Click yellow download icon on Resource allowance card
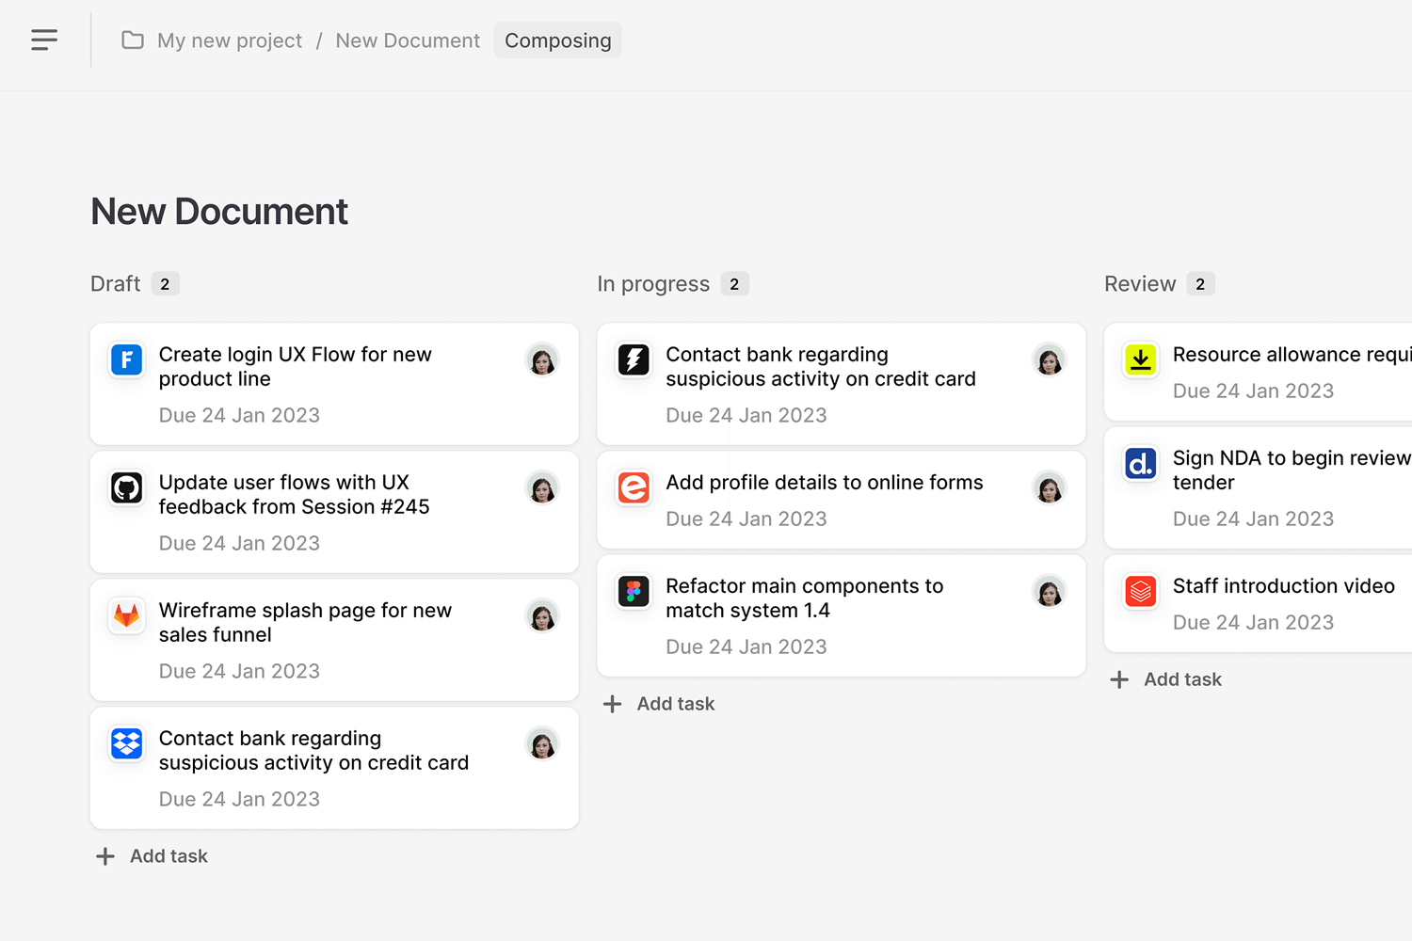This screenshot has height=941, width=1412. [x=1141, y=359]
